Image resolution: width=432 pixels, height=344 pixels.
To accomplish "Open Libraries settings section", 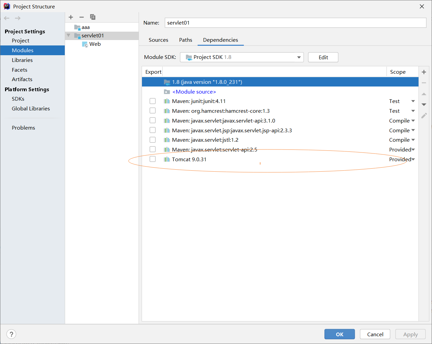I will (x=22, y=60).
